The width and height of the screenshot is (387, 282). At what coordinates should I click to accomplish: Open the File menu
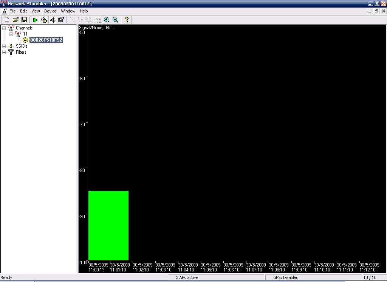pyautogui.click(x=12, y=11)
